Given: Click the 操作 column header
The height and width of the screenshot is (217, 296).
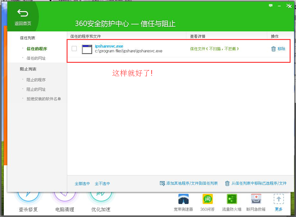Looking at the screenshot, I should click(x=275, y=36).
